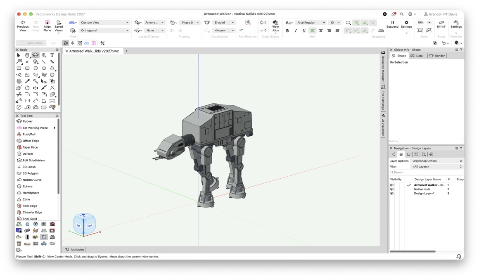Select the Chamfer Edge tool
Screen dimensions: 479x279
tap(32, 213)
